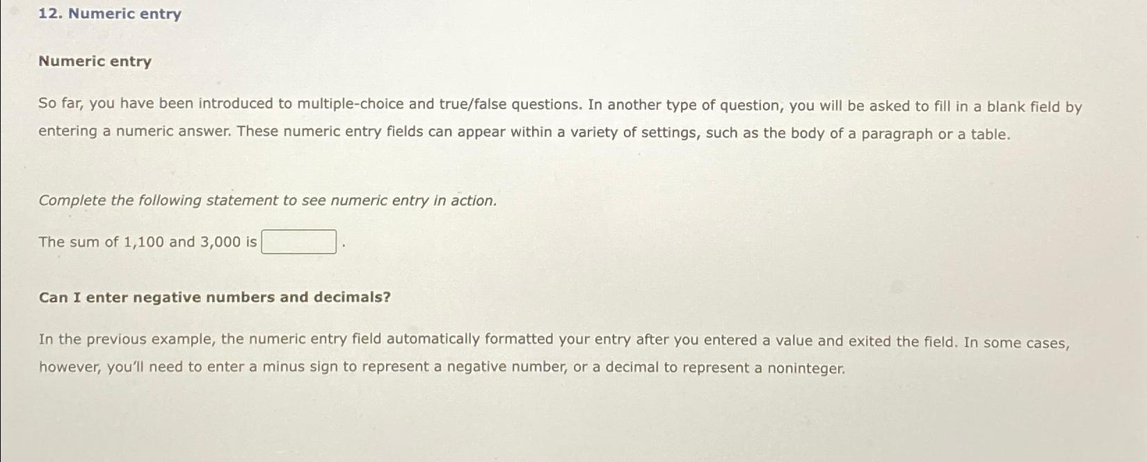Click the word 'noninteger' in the last paragraph
Screen dimensions: 1147x462
click(807, 368)
